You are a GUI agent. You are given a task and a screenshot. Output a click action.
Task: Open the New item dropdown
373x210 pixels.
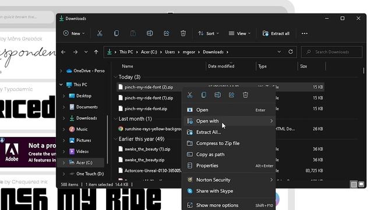[74, 34]
